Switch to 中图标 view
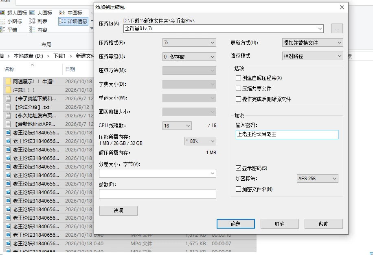The height and width of the screenshot is (255, 373). 71,13
